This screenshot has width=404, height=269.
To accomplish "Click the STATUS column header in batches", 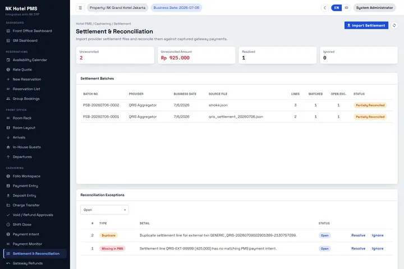I will 359,94.
